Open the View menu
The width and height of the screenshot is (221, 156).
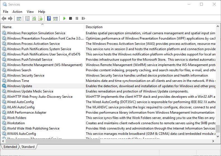30,12
